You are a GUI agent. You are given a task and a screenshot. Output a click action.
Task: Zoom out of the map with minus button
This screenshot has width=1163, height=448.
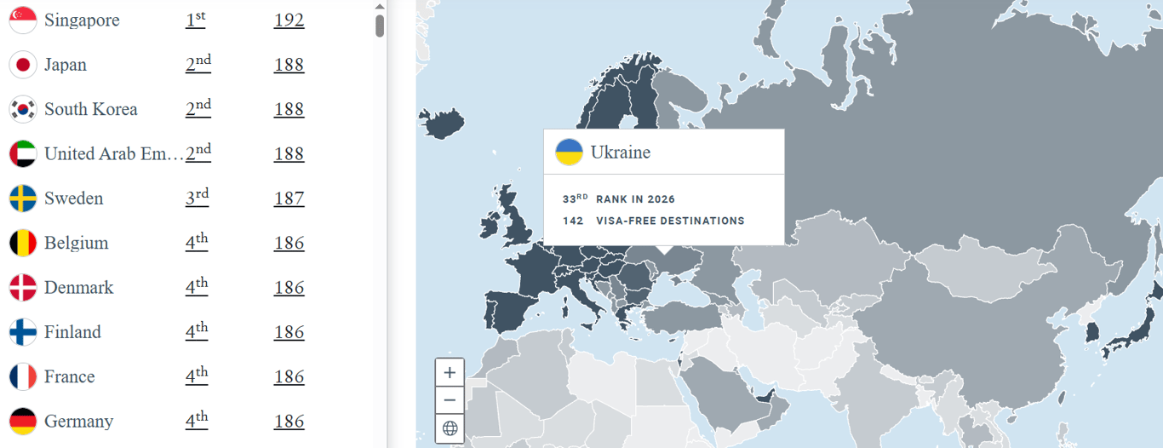point(450,400)
